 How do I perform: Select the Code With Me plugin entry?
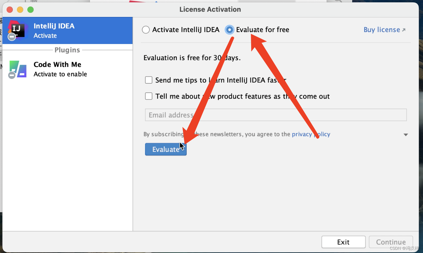[x=68, y=69]
